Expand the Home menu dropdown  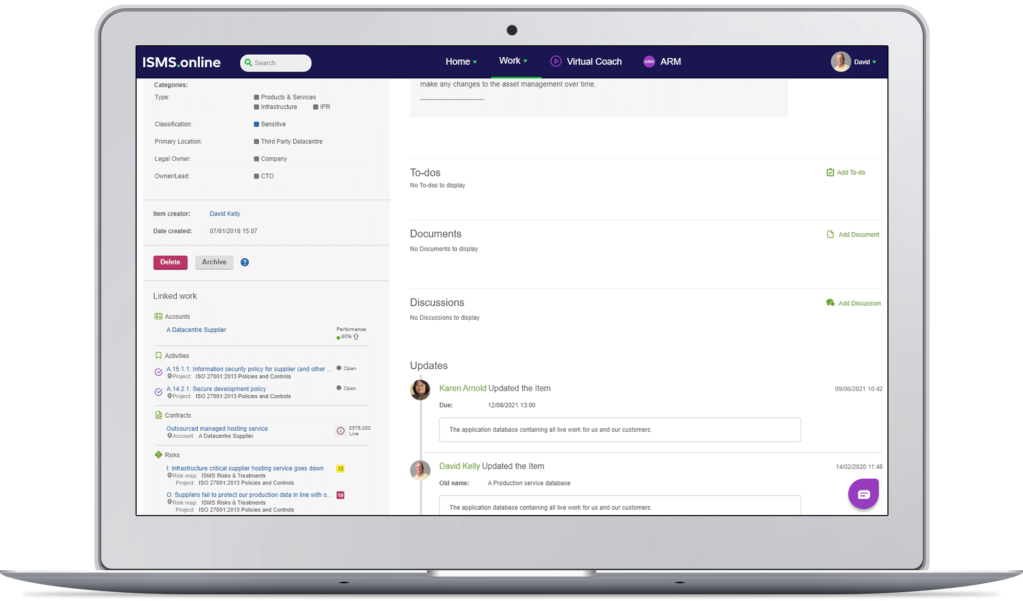(x=461, y=61)
